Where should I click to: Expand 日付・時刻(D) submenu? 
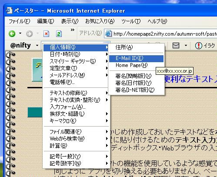coord(76,54)
